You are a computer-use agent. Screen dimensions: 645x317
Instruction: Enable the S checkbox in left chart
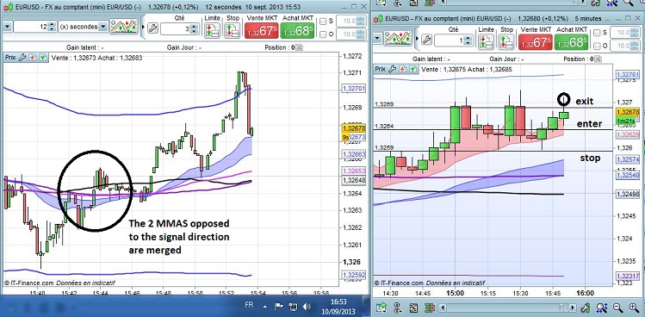coord(323,22)
